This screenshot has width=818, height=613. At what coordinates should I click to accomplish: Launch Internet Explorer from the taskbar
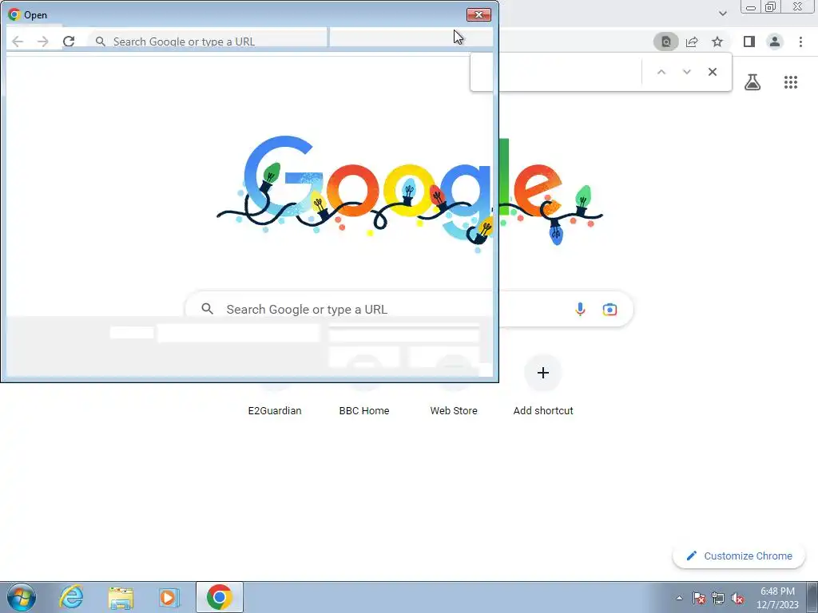[x=71, y=597]
